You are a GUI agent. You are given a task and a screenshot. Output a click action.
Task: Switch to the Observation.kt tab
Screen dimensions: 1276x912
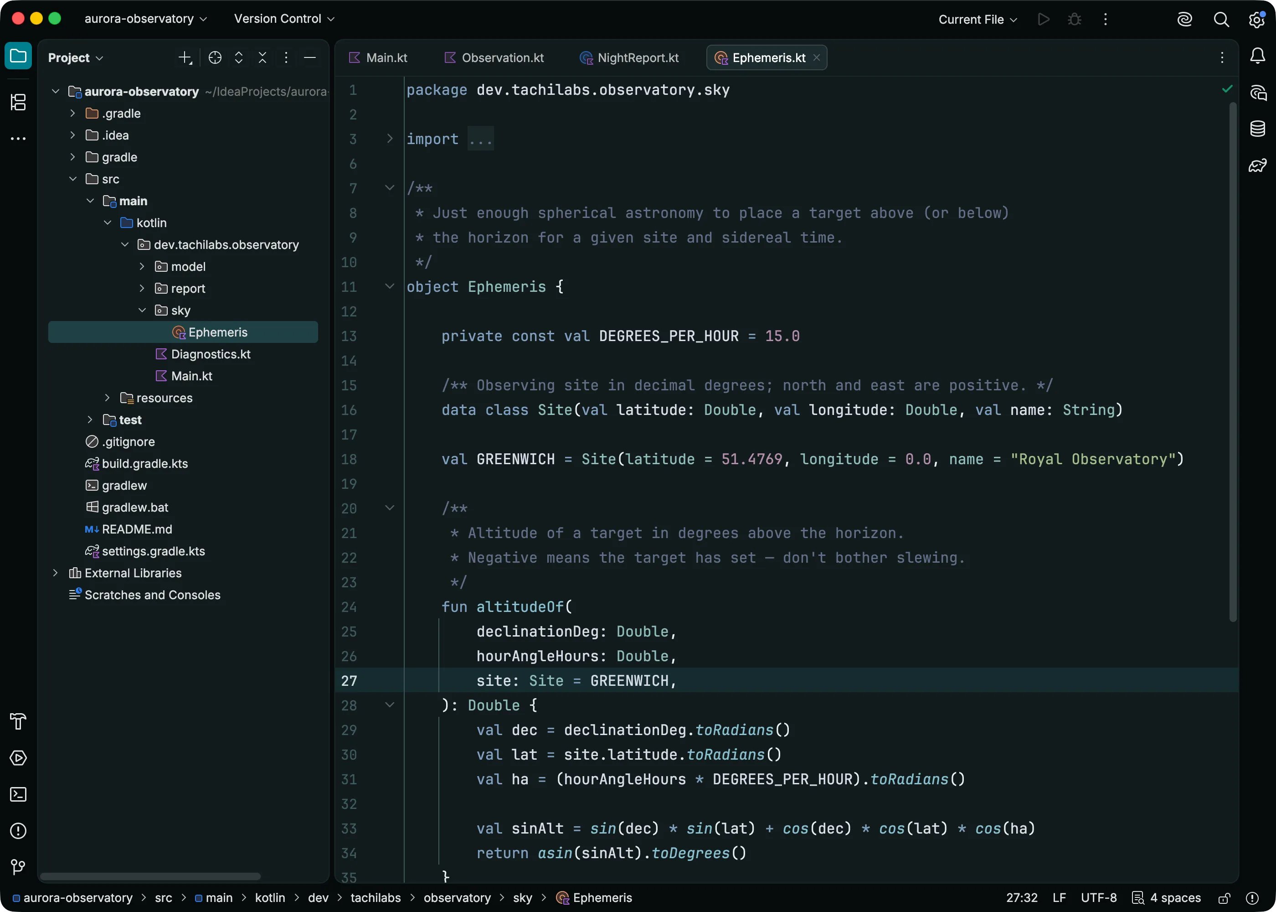[x=494, y=57]
